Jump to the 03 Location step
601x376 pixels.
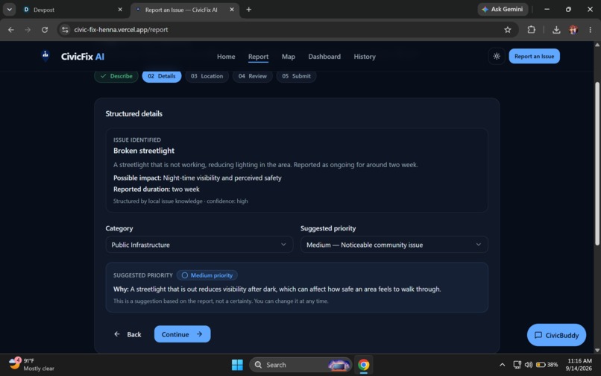[x=207, y=76]
